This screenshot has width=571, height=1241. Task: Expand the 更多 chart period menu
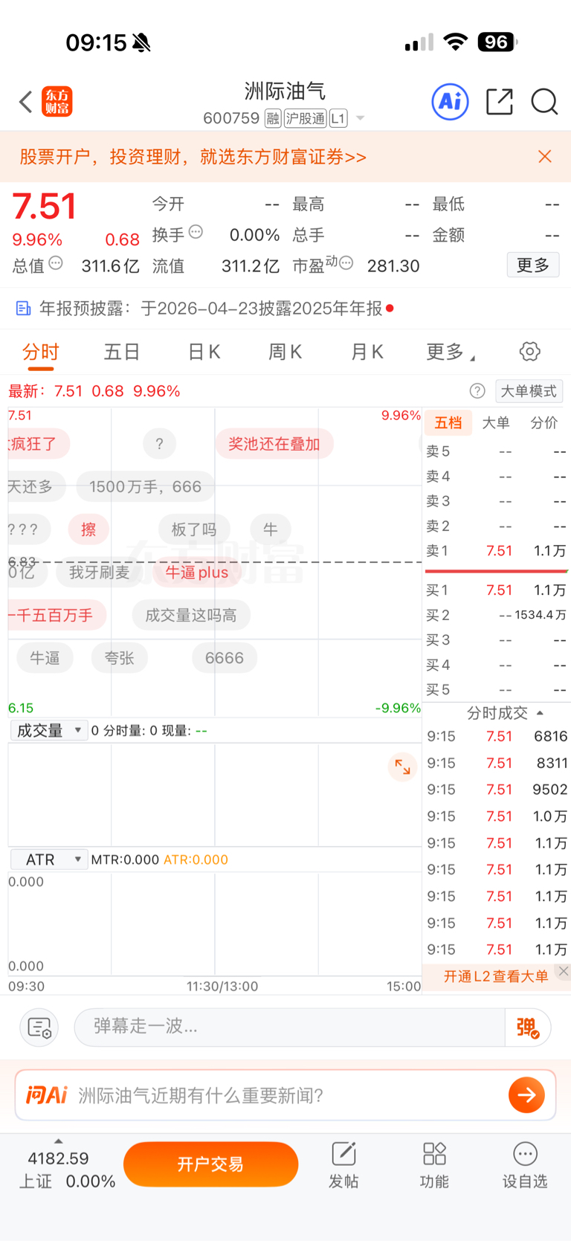[x=450, y=352]
